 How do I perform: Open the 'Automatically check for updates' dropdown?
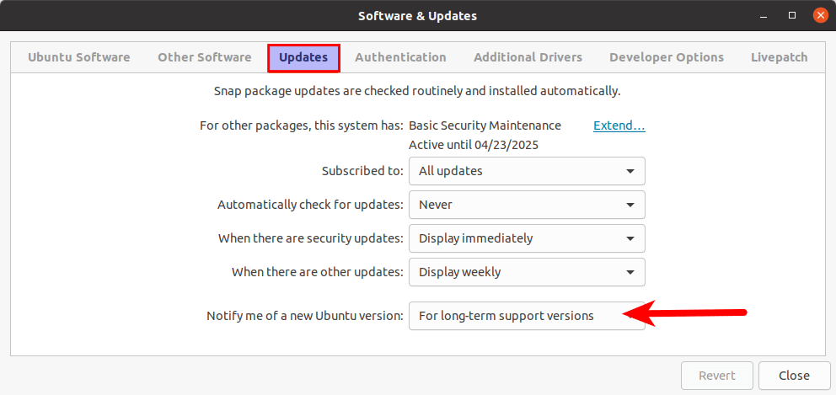(x=527, y=205)
